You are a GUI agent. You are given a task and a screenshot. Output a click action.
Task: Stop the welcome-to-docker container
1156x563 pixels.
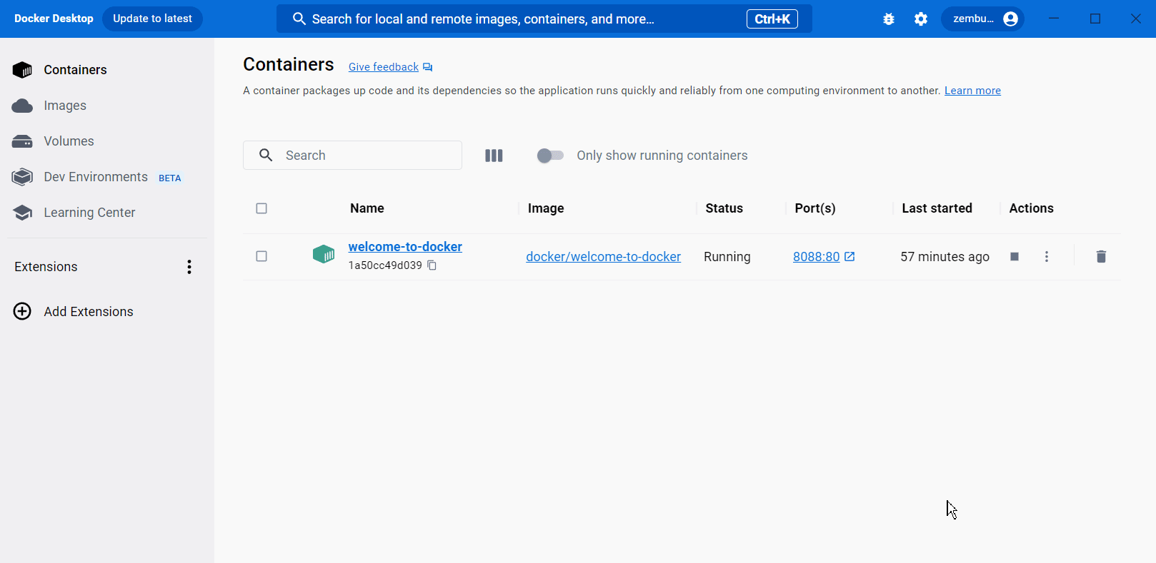point(1015,257)
